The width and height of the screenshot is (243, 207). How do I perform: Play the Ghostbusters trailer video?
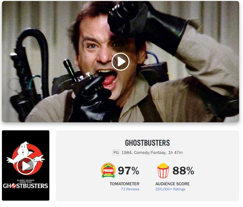coord(121,62)
